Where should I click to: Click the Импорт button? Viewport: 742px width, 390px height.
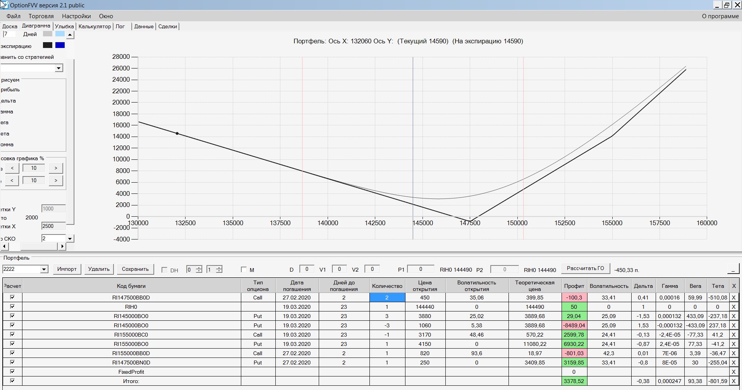point(67,269)
